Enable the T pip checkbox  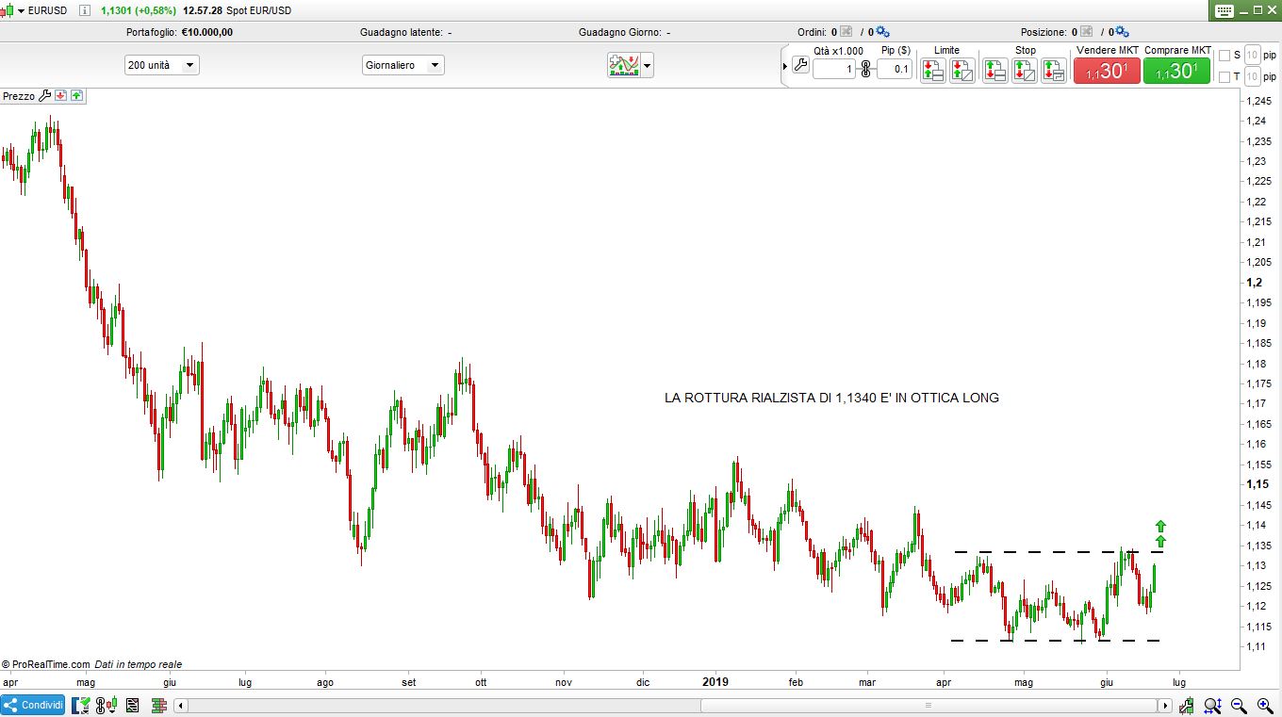pos(1224,77)
